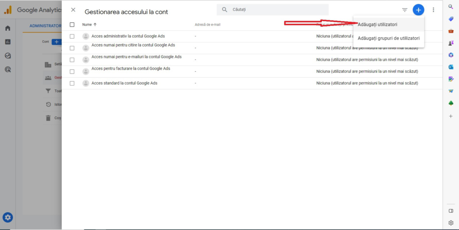Click the blue Cont create button
The width and height of the screenshot is (459, 230).
[56, 42]
